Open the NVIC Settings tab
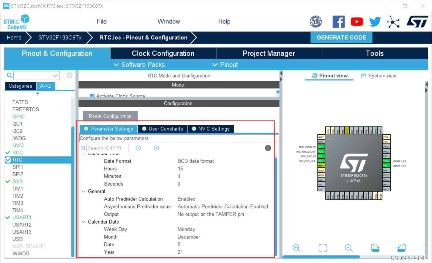This screenshot has height=263, width=432. [x=211, y=129]
